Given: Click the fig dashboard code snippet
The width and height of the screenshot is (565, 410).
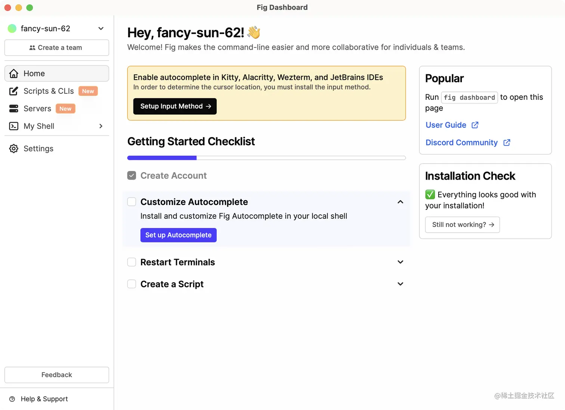Looking at the screenshot, I should coord(469,97).
